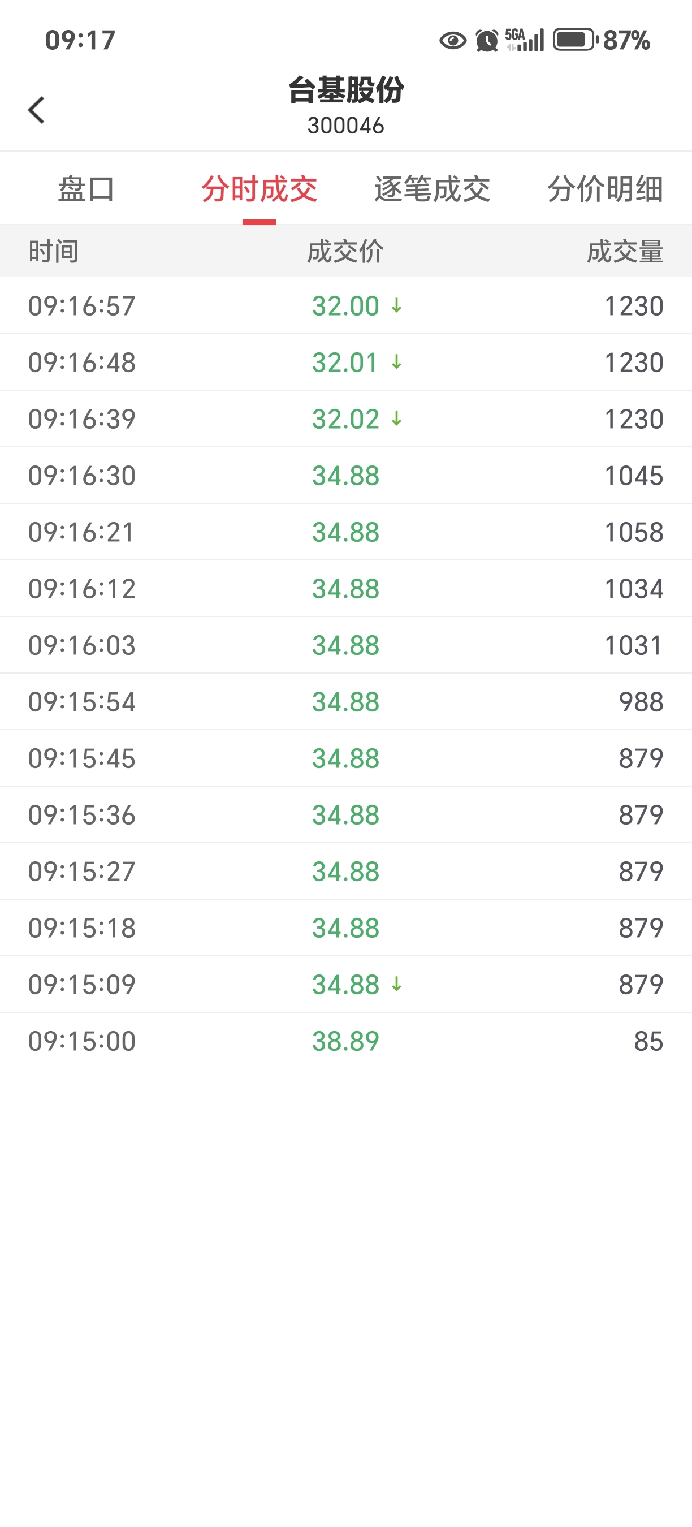Tap down arrow beside price 32.01
Viewport: 692px width, 1527px height.
[x=396, y=362]
